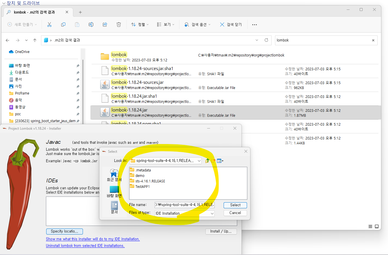Select the lombok folder search result
Viewport: 388px width, 255px height.
pos(235,57)
